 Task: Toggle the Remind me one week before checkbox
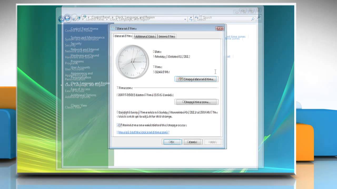(x=120, y=125)
